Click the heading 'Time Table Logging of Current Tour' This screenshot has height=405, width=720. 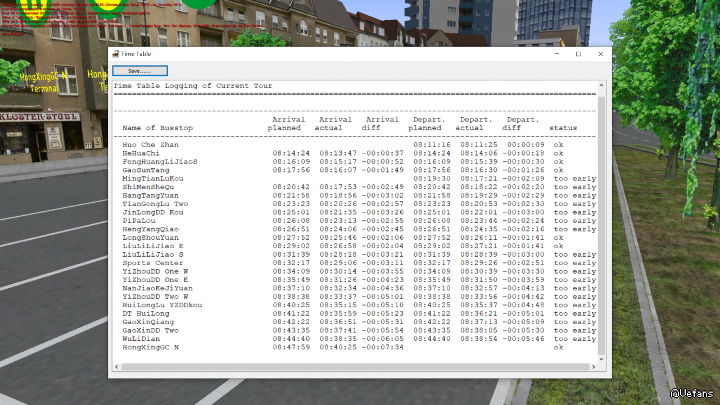(x=193, y=86)
